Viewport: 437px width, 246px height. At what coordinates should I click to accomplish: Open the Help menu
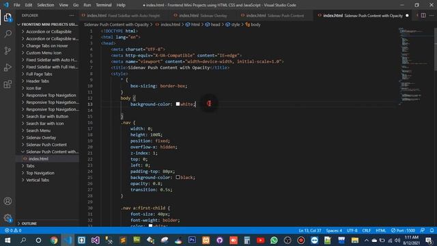(121, 5)
